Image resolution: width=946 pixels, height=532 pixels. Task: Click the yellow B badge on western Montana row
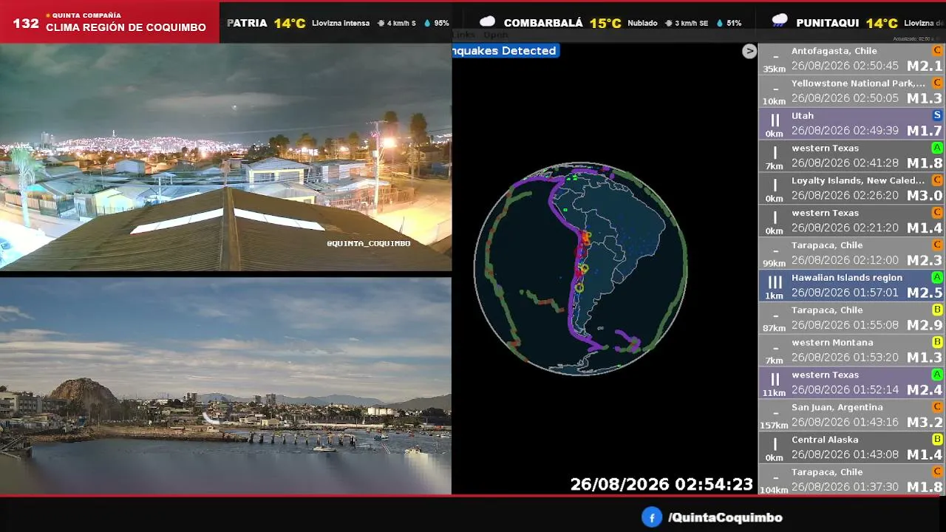point(937,342)
